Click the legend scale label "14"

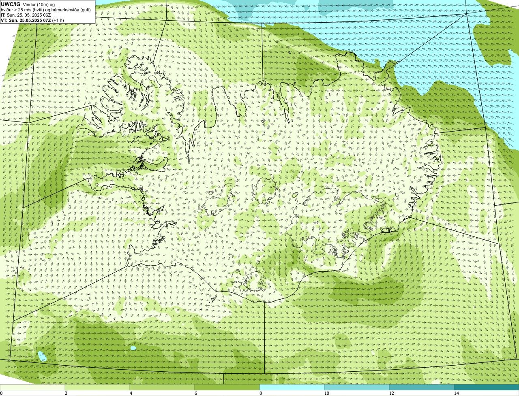point(456,393)
